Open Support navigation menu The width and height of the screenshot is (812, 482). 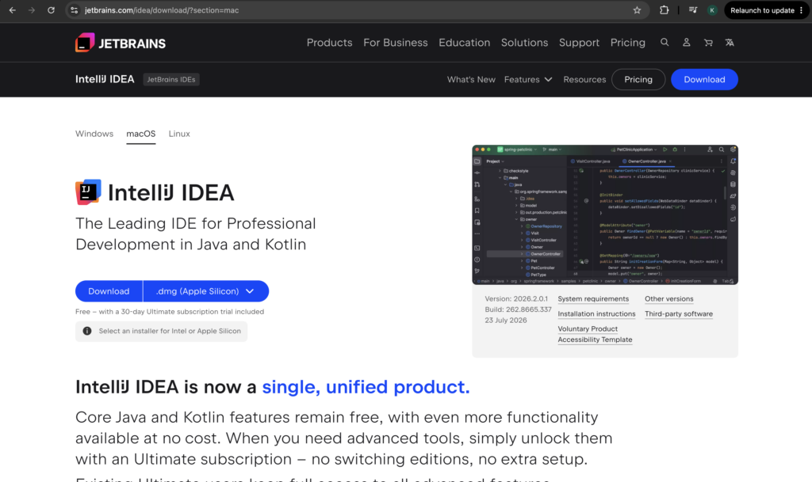(x=579, y=43)
